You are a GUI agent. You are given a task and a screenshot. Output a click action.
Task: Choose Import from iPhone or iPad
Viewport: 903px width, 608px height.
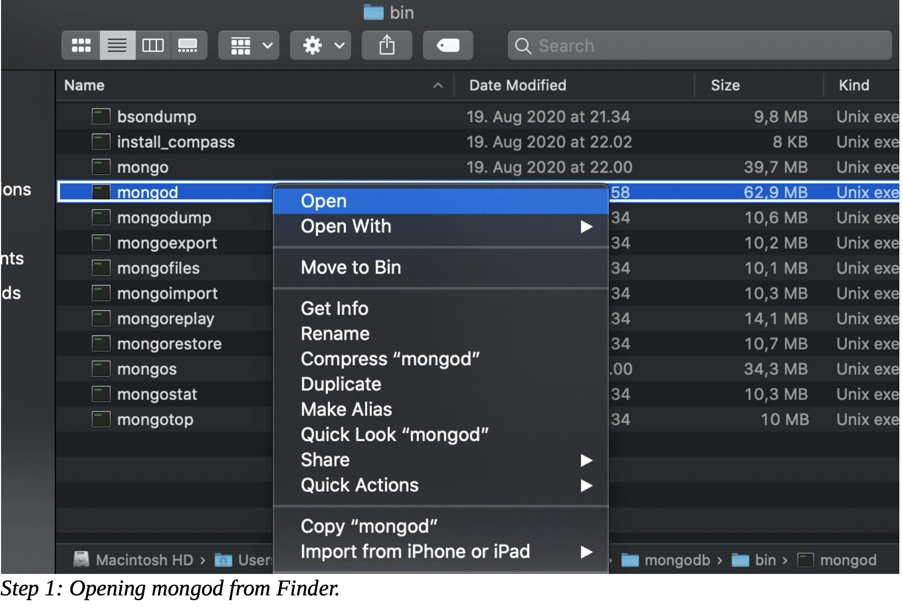440,551
